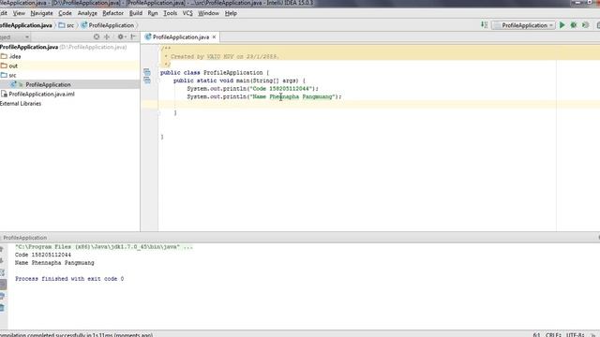
Task: Collapse main method using fold marker
Action: tap(158, 81)
